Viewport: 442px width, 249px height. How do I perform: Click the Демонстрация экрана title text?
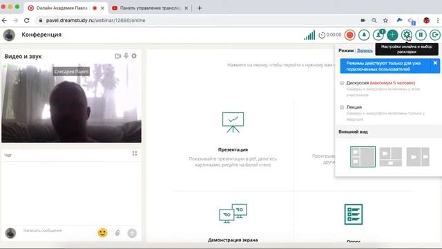(233, 240)
